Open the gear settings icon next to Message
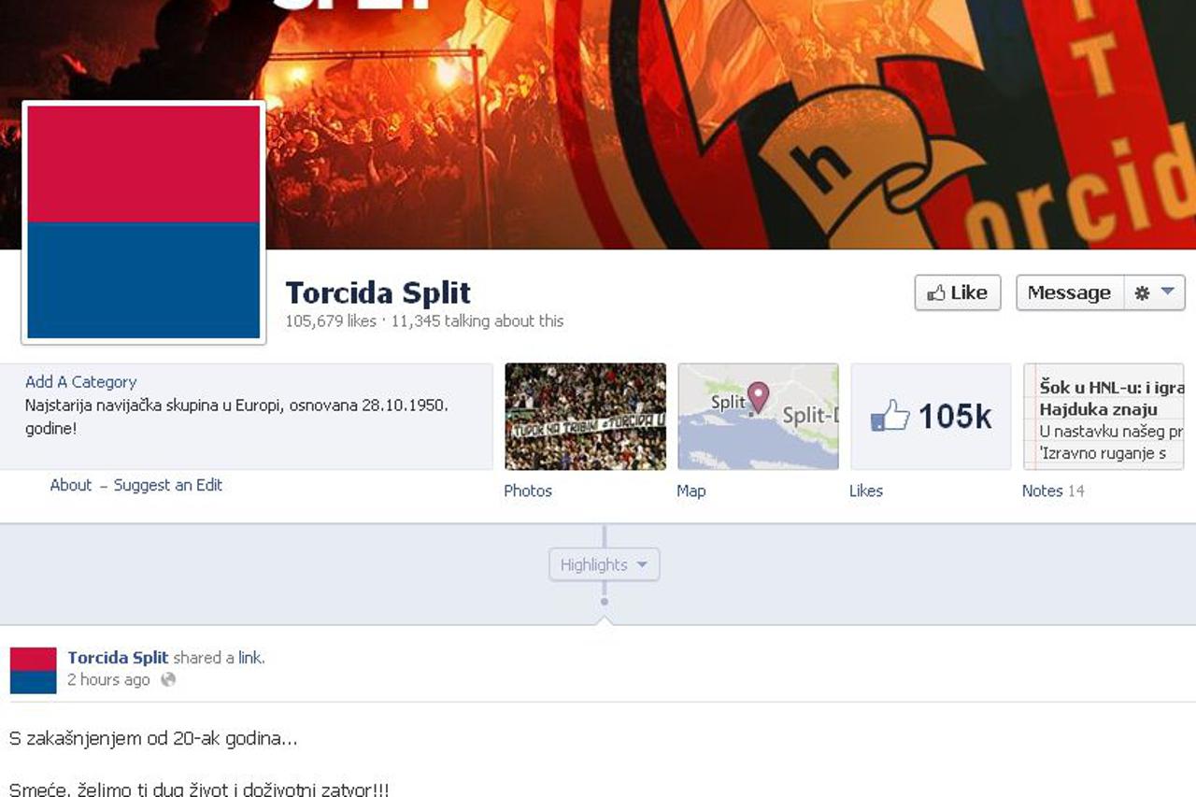Screen dimensions: 1196x797 (1142, 293)
